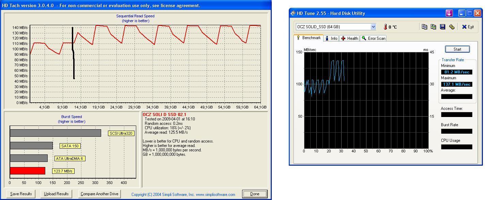Click the HD Tune app icon in title bar
Screen dimensions: 489x200
click(293, 13)
